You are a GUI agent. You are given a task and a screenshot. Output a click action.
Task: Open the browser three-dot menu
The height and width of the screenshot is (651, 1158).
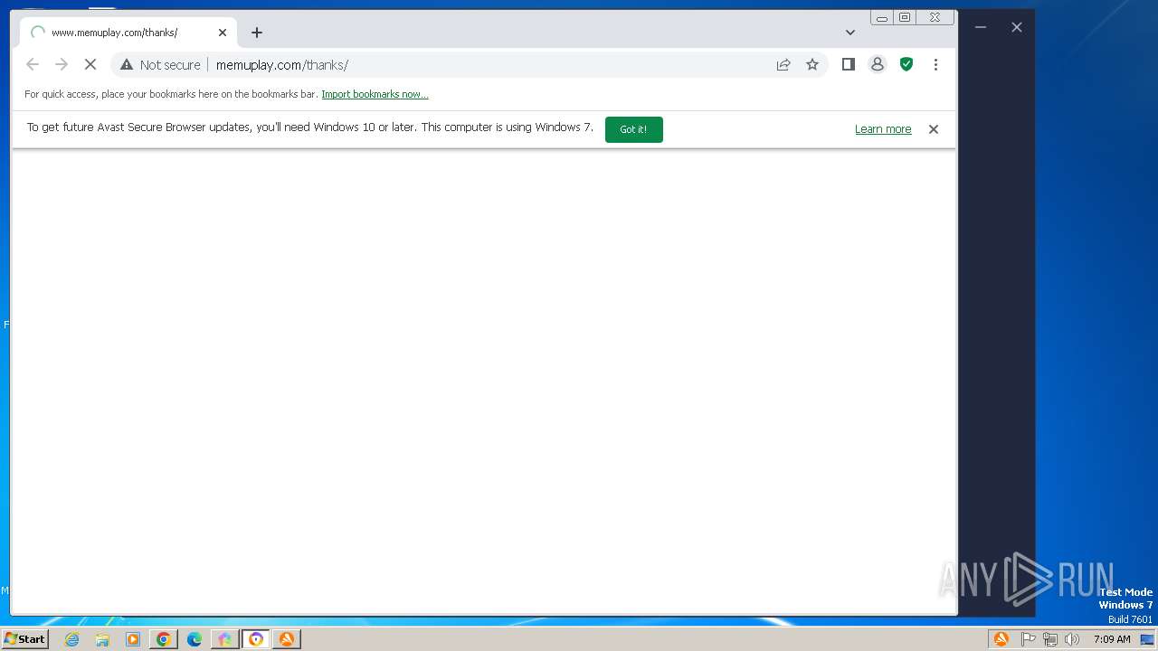coord(935,64)
